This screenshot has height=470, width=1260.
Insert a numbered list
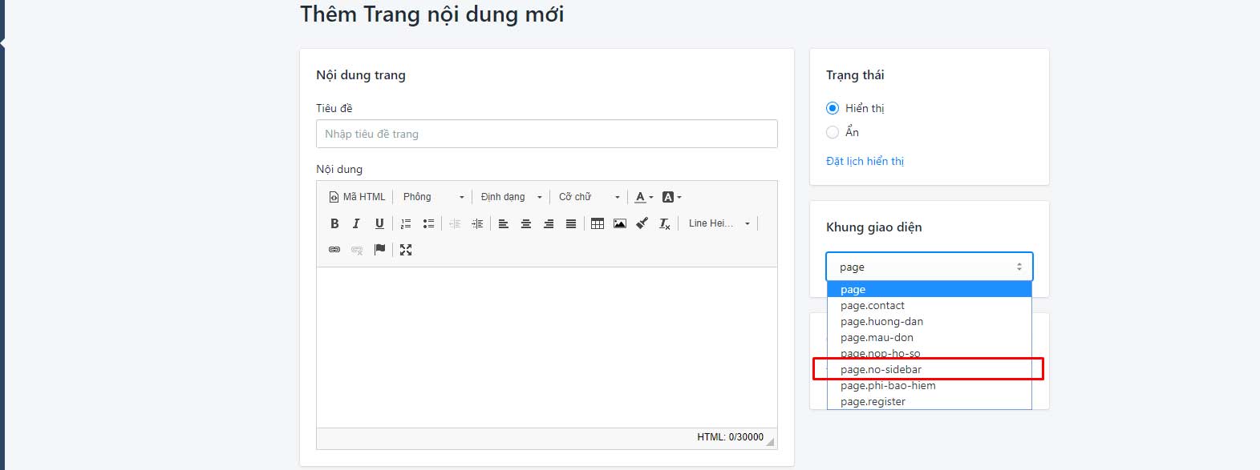pyautogui.click(x=406, y=223)
